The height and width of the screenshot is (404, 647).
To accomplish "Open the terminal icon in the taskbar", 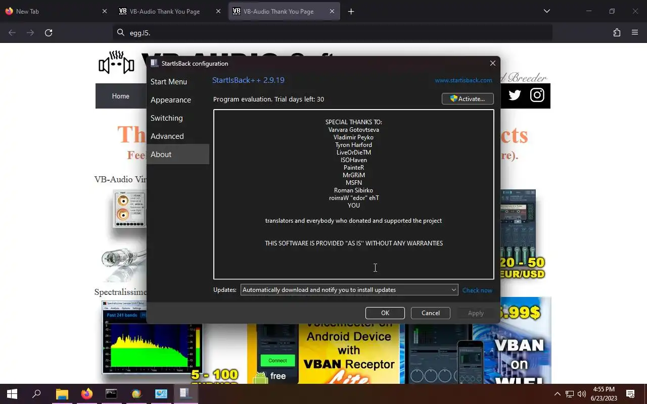I will click(111, 394).
